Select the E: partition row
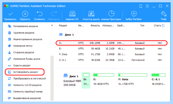Image resolution: width=173 pixels, height=104 pixels. click(112, 49)
